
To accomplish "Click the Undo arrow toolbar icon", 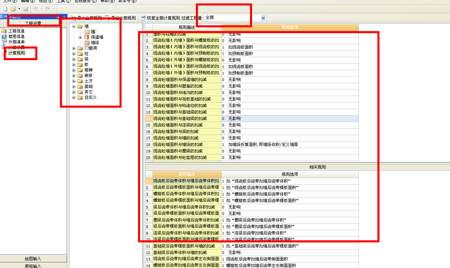I will pyautogui.click(x=36, y=9).
